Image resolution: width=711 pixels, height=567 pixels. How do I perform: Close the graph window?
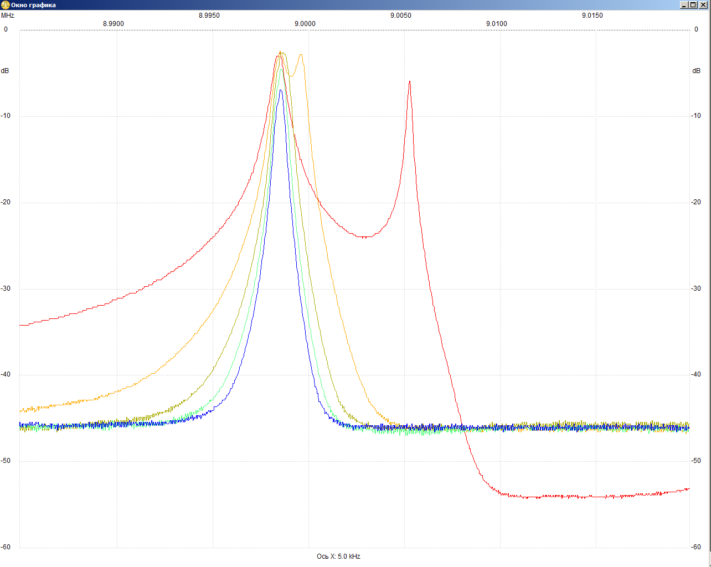click(x=703, y=5)
